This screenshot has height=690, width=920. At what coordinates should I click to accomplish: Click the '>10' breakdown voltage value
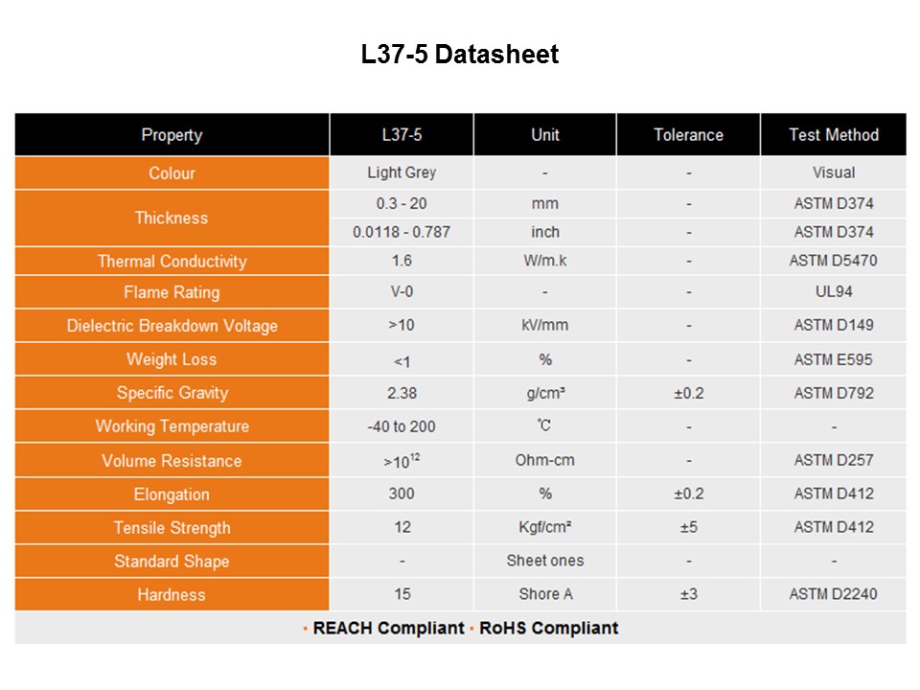click(402, 325)
